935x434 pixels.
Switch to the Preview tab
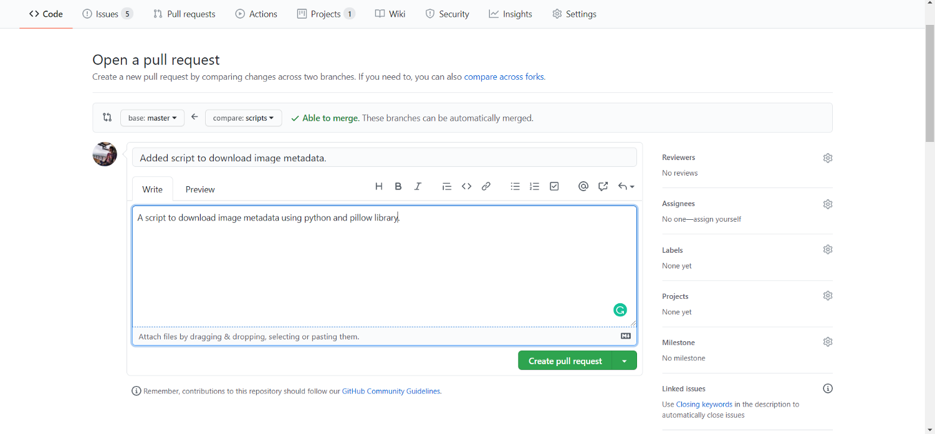click(200, 189)
